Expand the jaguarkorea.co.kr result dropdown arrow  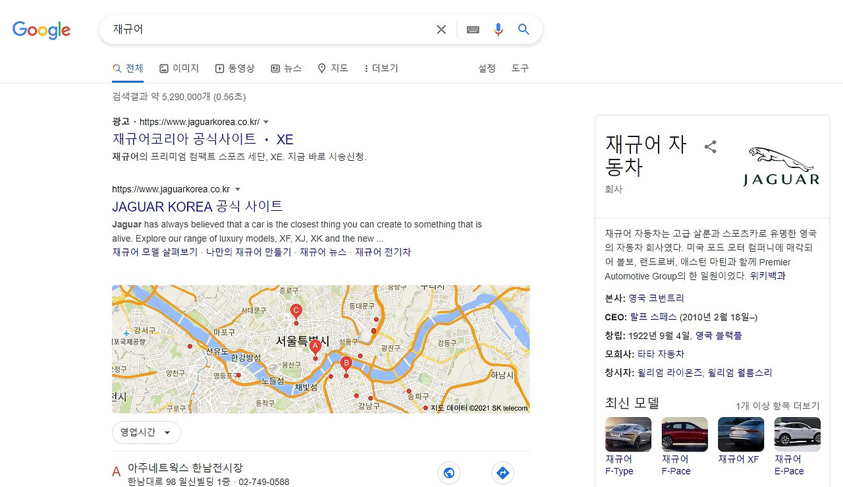tap(237, 190)
